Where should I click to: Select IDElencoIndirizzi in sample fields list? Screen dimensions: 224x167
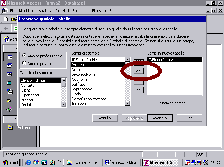[98, 60]
